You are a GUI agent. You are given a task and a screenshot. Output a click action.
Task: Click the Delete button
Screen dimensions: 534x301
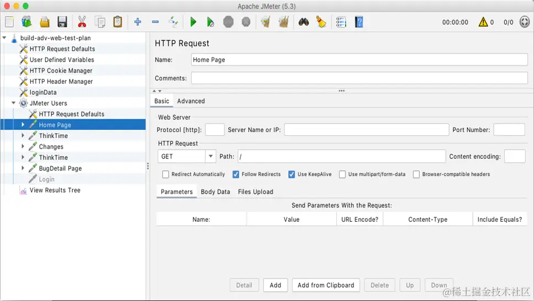click(x=379, y=286)
